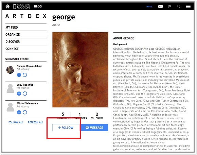Click the + FOLLOW button
This screenshot has height=155, width=197.
click(66, 127)
